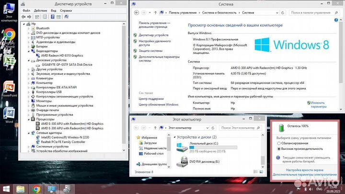The width and height of the screenshot is (345, 194).
Task: Open Дополнительные параметры электропитания link
Action: 305,175
